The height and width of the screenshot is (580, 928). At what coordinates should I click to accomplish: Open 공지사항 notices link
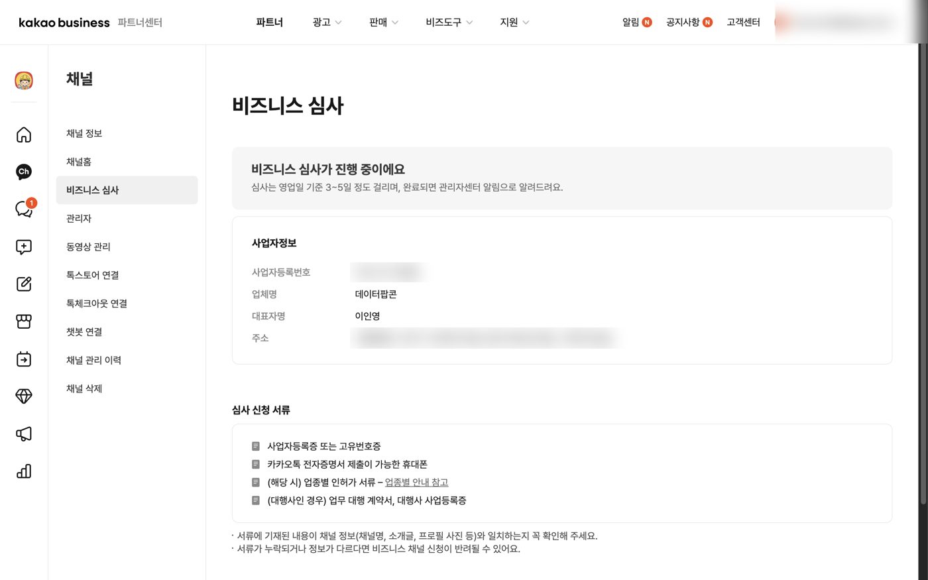683,23
